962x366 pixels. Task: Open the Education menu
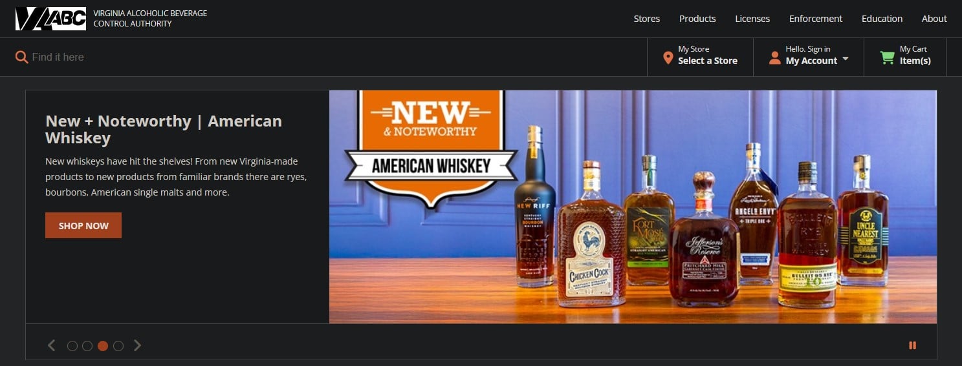(x=882, y=19)
